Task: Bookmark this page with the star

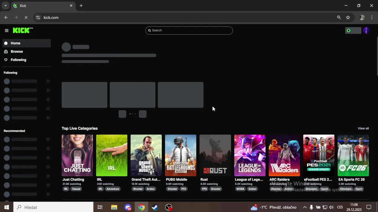Action: [x=348, y=18]
